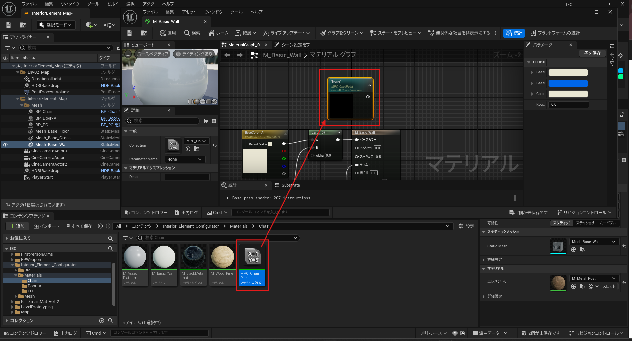
Task: Toggle visibility eye for Mesh_Base_Wall
Action: [5, 145]
